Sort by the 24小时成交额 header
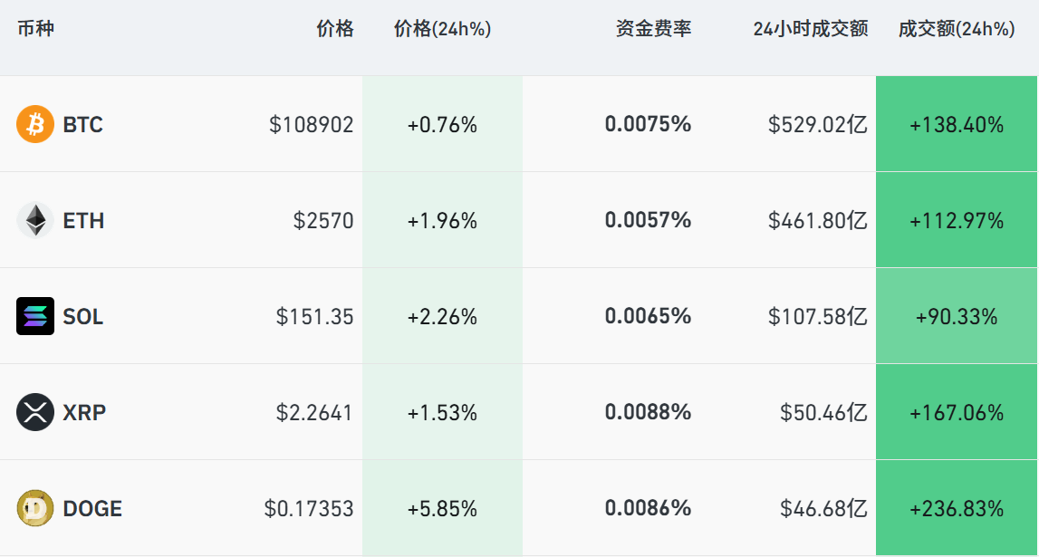 tap(810, 29)
